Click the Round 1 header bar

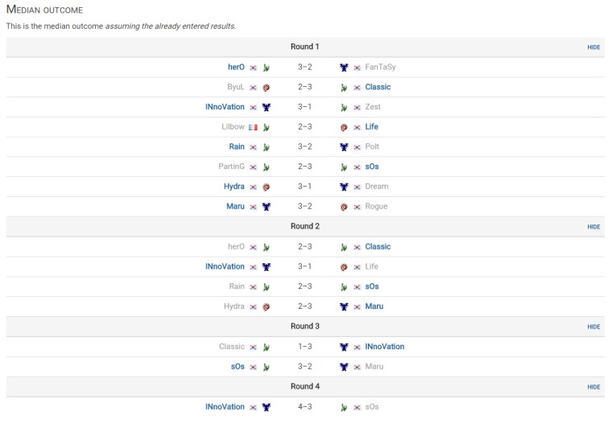(305, 47)
